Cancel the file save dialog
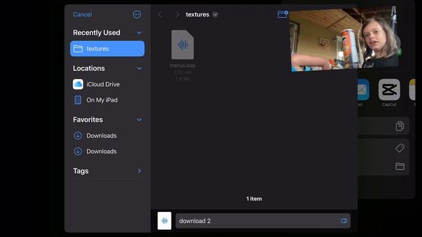Screen dimensions: 422x237 coord(82,14)
